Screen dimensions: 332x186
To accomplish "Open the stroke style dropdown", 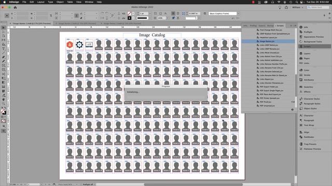I will click(x=150, y=18).
